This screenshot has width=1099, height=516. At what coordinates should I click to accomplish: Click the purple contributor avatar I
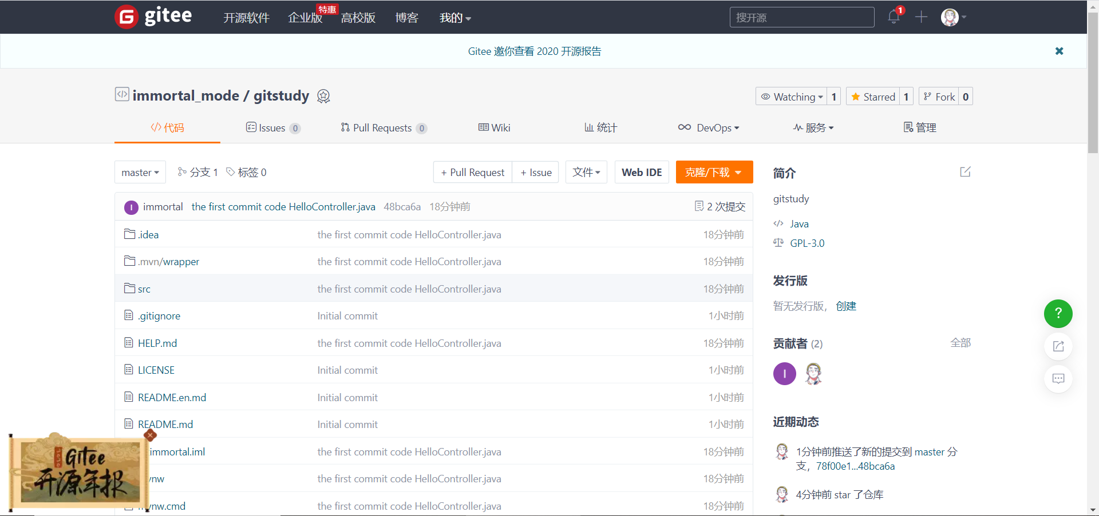[784, 374]
